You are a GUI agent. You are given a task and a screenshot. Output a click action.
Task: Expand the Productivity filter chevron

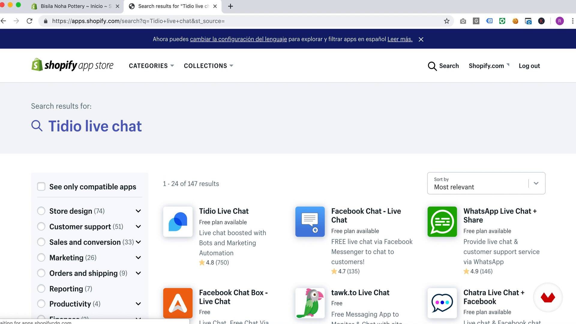tap(138, 304)
